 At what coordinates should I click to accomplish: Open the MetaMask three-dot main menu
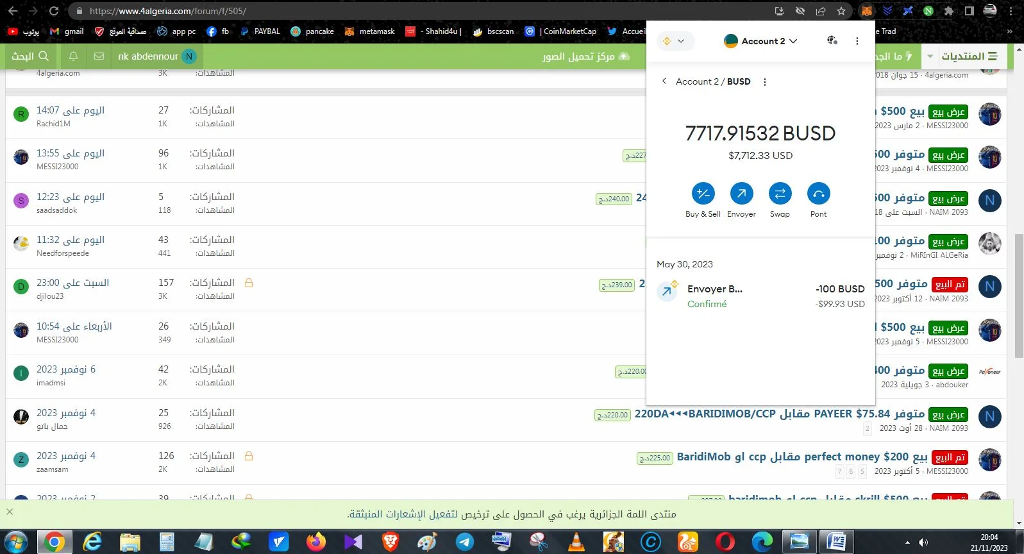(857, 41)
